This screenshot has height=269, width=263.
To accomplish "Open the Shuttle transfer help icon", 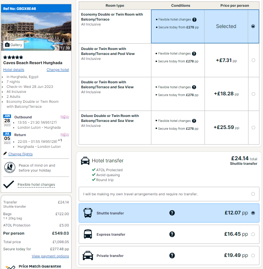I will pos(172,213).
